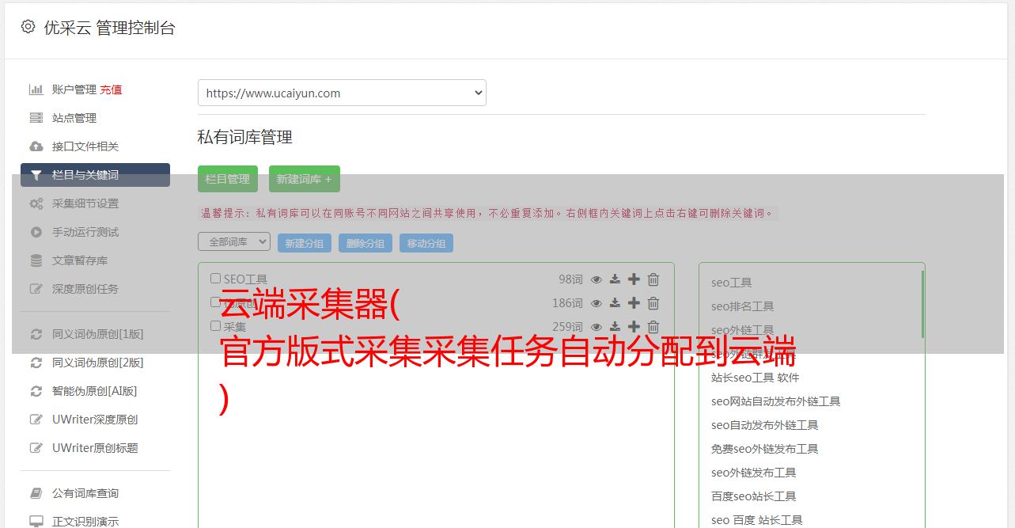View SEO工具 keywords with the eye icon
This screenshot has height=528, width=1015.
(x=597, y=279)
